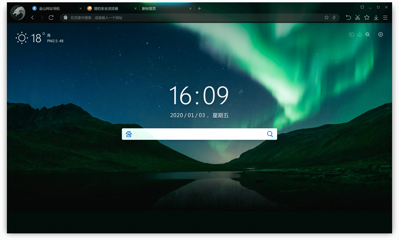Image resolution: width=399 pixels, height=240 pixels.
Task: Open new tab page settings gear
Action: point(381,34)
